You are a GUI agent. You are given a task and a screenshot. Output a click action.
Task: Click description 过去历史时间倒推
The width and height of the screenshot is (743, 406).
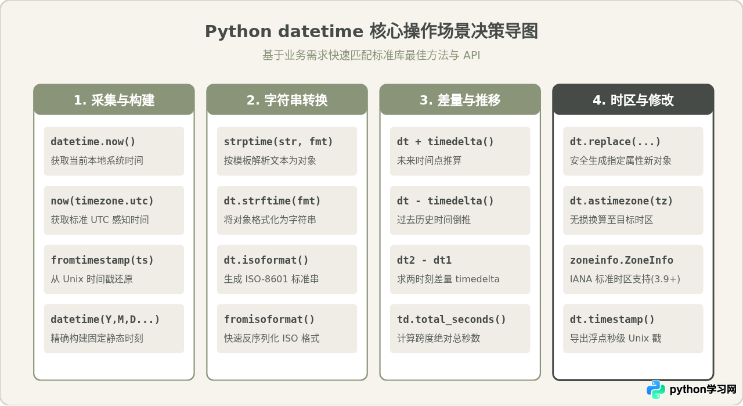click(434, 220)
